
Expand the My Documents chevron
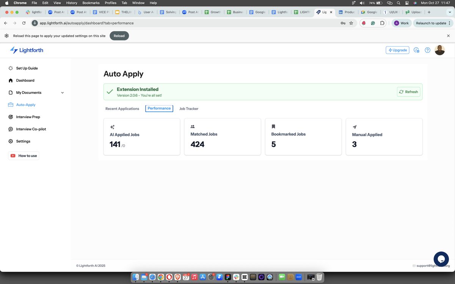[x=63, y=93]
